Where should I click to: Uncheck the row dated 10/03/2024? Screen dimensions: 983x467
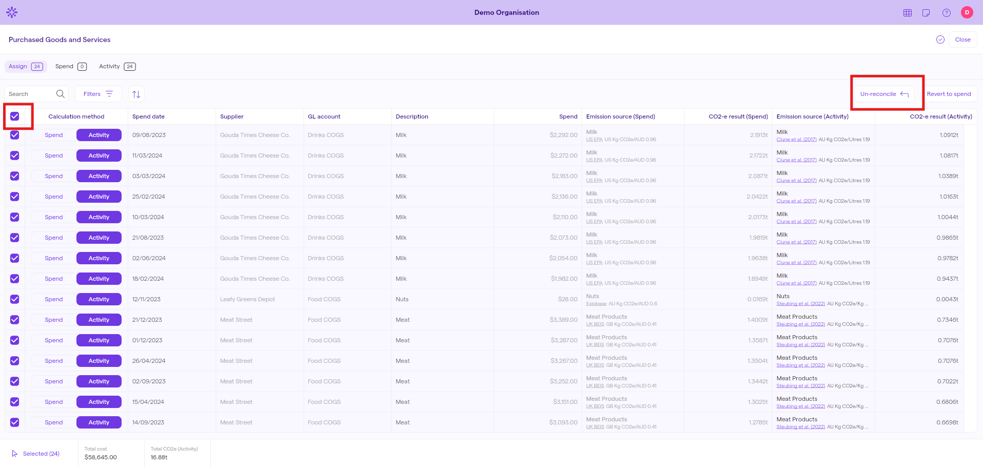[15, 217]
